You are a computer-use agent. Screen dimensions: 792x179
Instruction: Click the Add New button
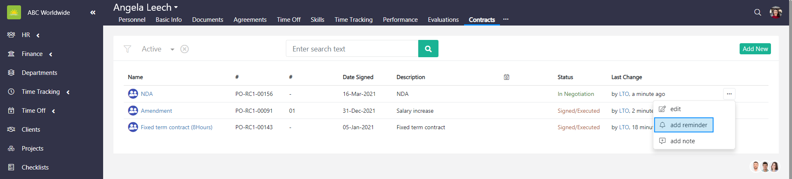755,49
